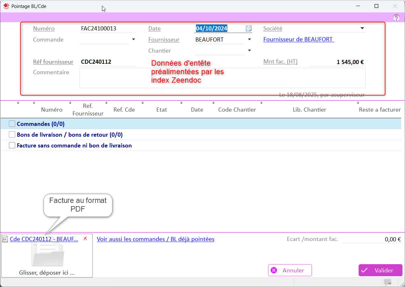The image size is (405, 287).
Task: Click the PDF file icon of attachment
Action: tap(5, 239)
